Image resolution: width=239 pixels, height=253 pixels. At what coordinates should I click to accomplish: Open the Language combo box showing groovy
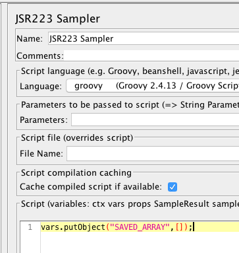[x=153, y=86]
